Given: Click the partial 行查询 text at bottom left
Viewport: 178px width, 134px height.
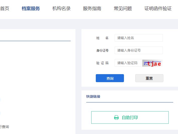Looking at the screenshot, I should (4, 127).
